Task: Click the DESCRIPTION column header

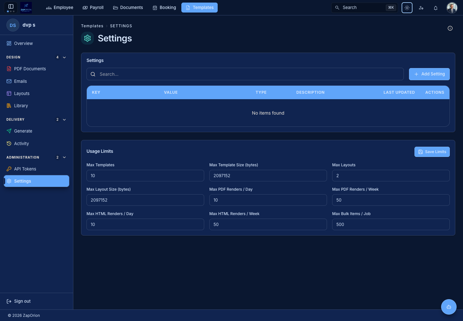Action: [310, 92]
